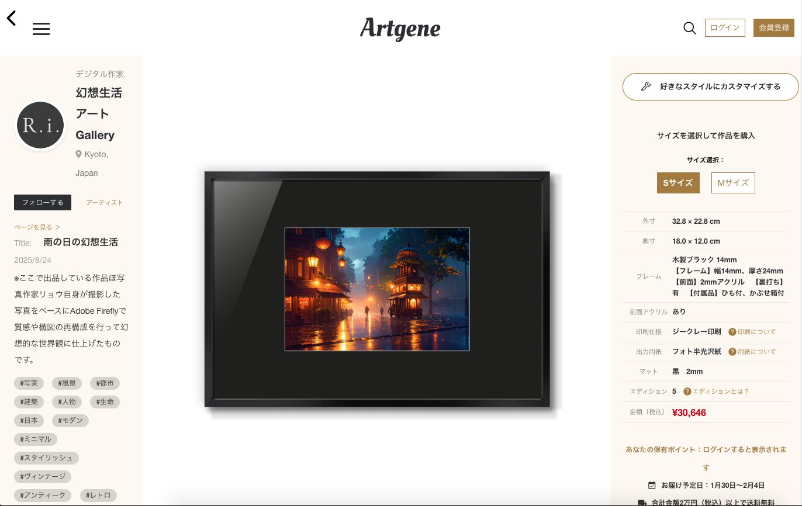
Task: Click the search magnifier icon
Action: (x=690, y=28)
